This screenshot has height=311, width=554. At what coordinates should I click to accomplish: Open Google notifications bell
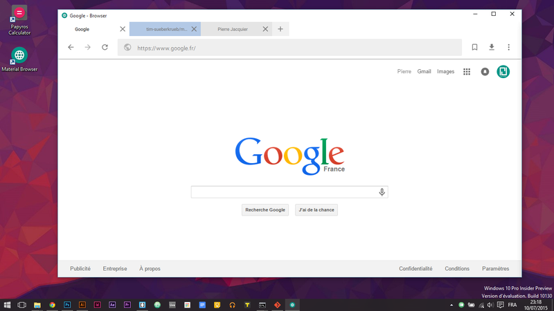pyautogui.click(x=485, y=72)
